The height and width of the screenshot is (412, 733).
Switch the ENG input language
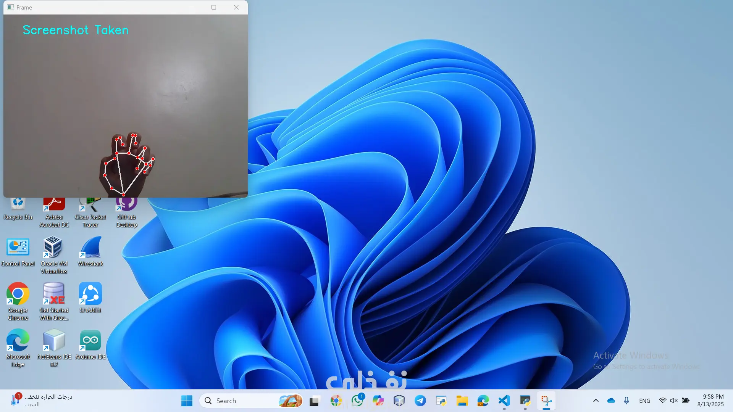point(645,401)
